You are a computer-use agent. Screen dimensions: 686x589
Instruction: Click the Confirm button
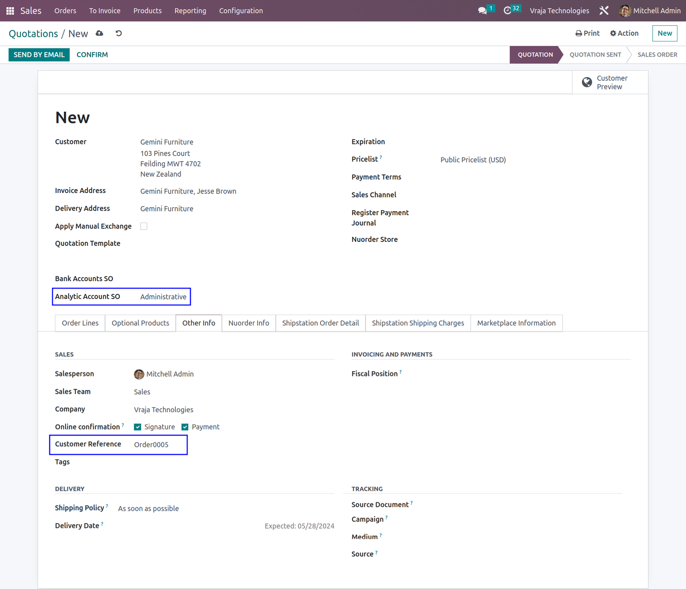coord(92,55)
